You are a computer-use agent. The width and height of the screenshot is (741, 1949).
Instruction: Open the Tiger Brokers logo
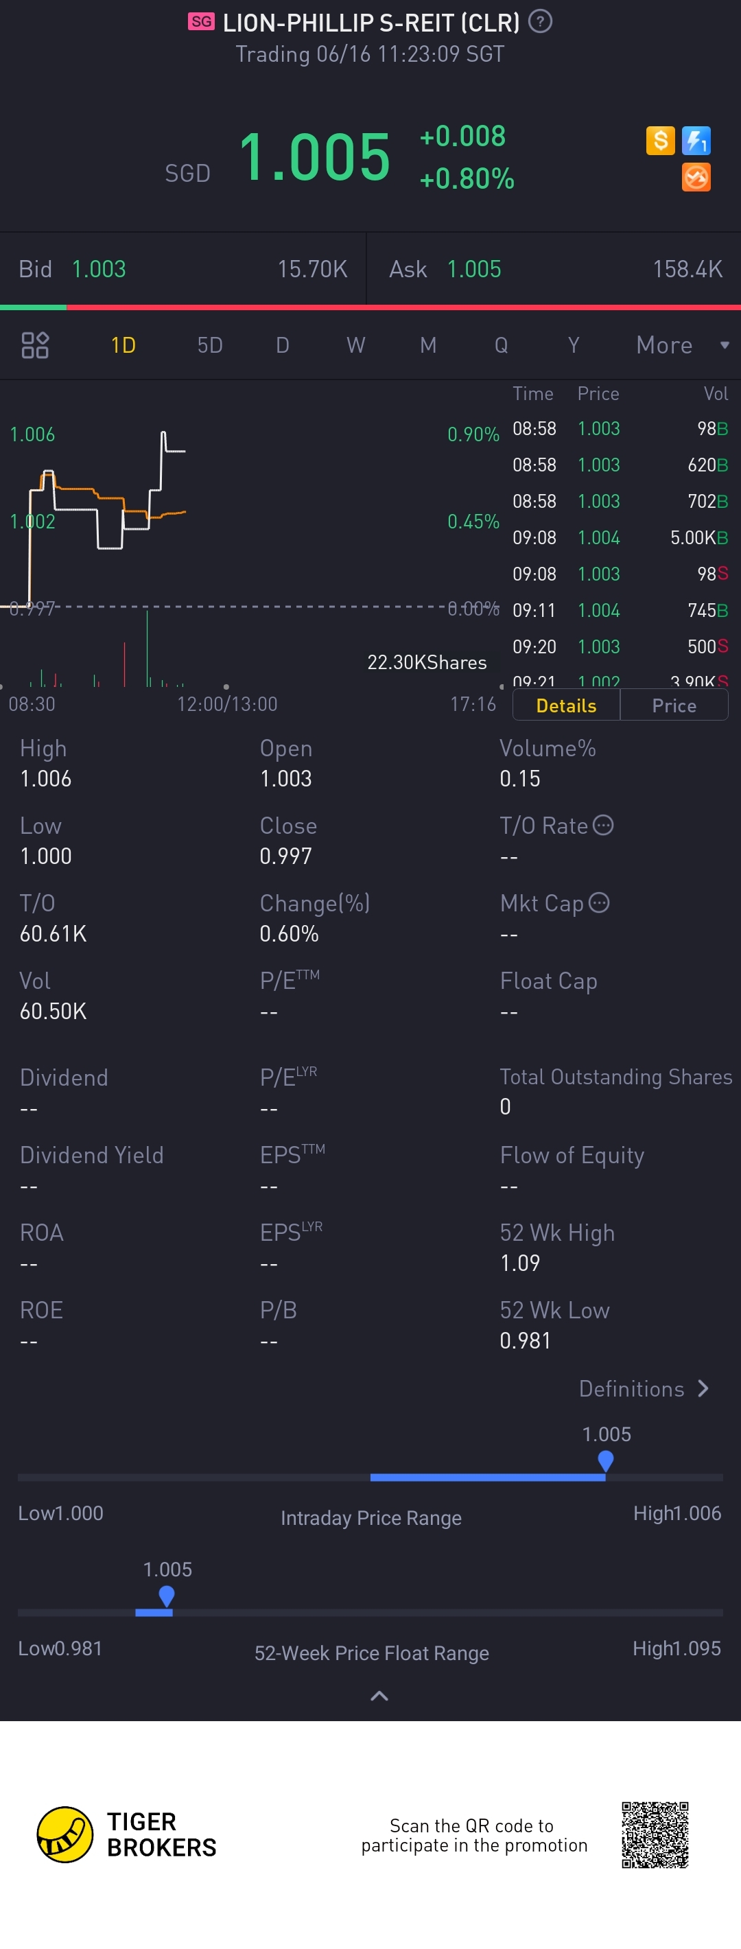click(x=65, y=1834)
